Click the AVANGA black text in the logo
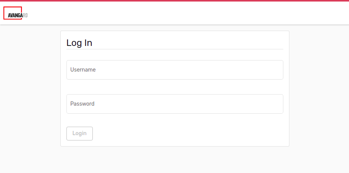349x173 pixels. (15, 15)
